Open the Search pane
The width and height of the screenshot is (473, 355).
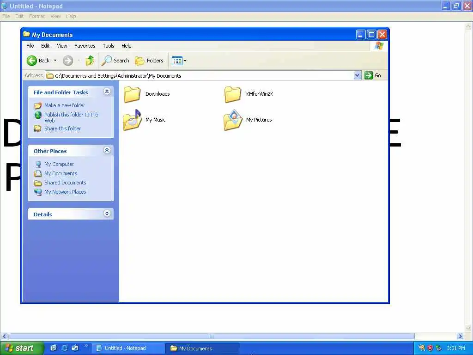pyautogui.click(x=115, y=61)
